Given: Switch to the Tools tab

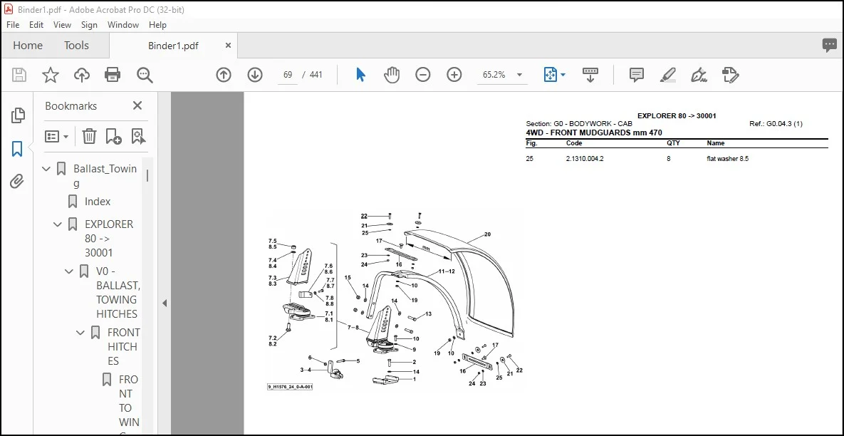Looking at the screenshot, I should click(76, 46).
